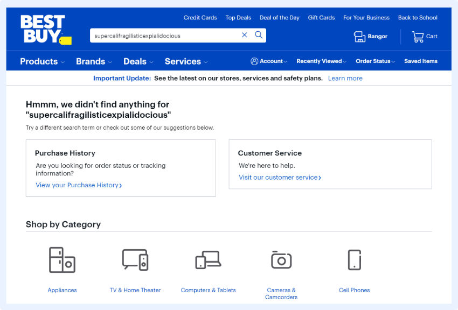Open Gift Cards in top menu

point(321,18)
